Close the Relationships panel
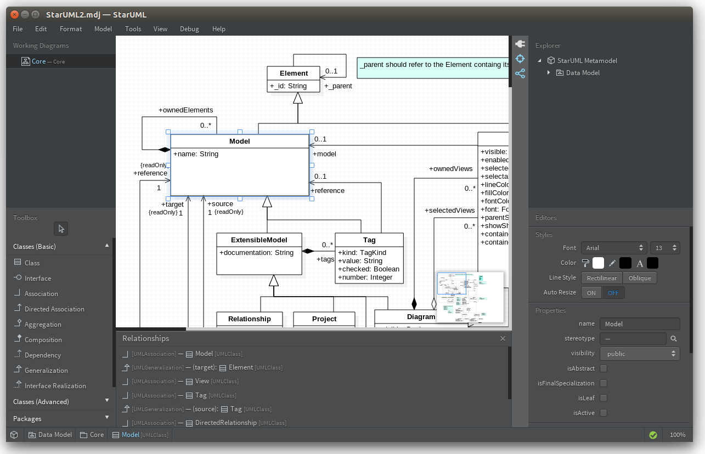 503,338
